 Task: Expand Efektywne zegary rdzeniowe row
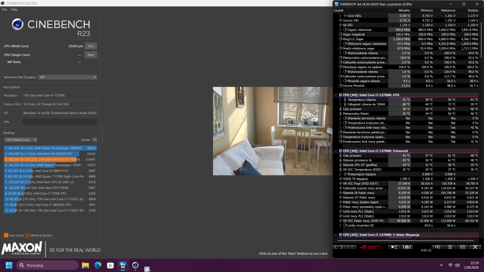point(340,44)
